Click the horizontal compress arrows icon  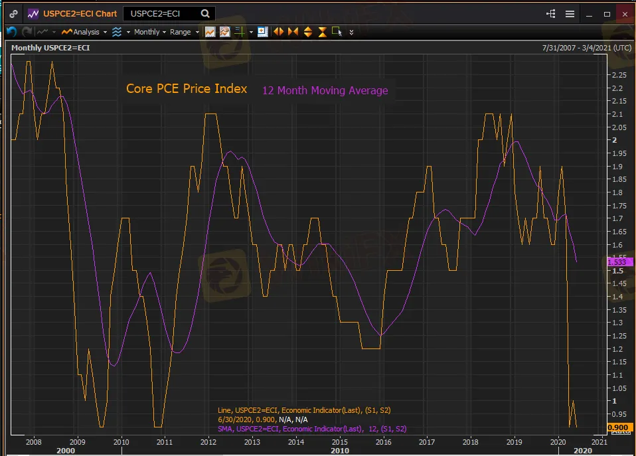293,32
